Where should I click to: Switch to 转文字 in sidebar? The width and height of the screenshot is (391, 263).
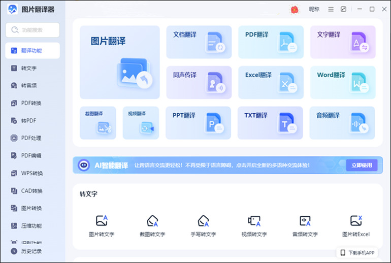point(32,68)
